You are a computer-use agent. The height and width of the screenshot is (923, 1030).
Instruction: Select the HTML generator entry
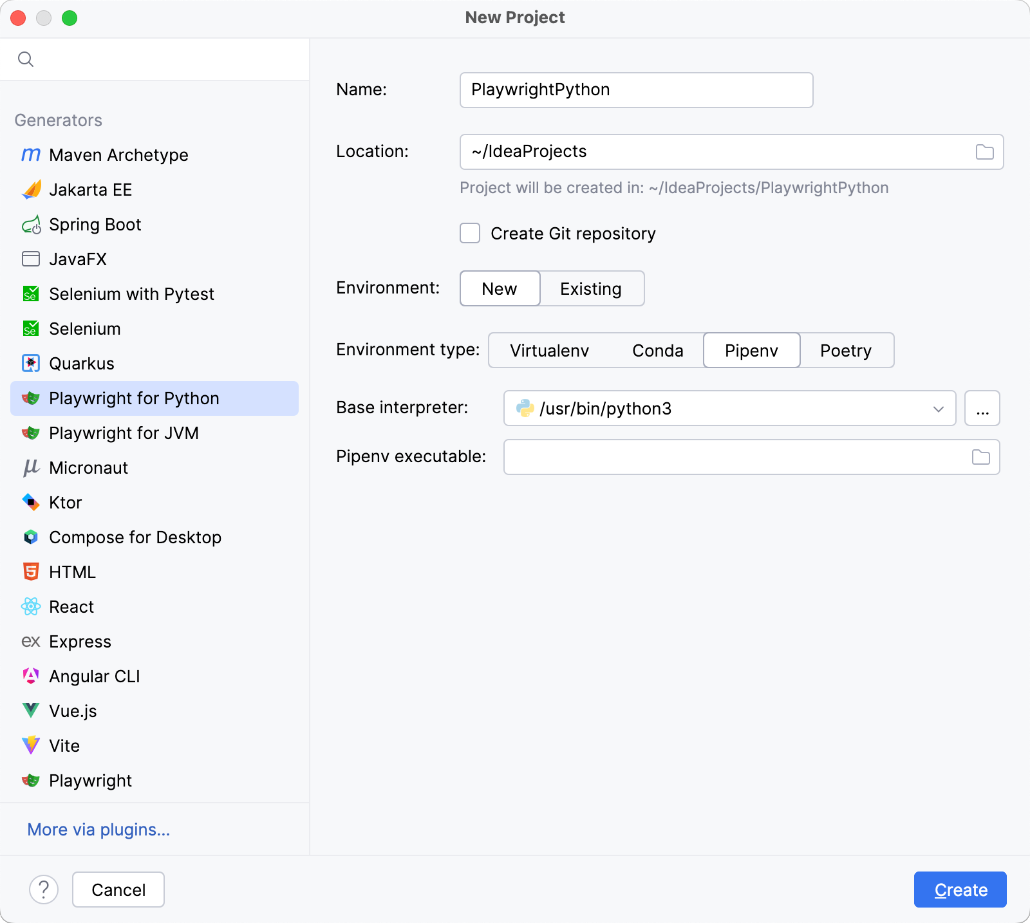click(72, 572)
